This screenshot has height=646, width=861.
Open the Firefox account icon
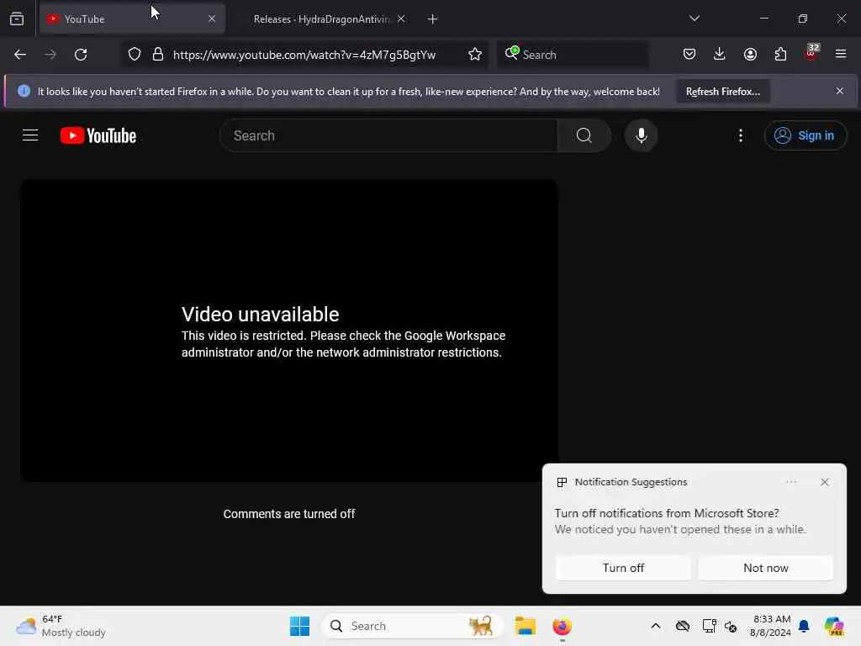tap(750, 55)
